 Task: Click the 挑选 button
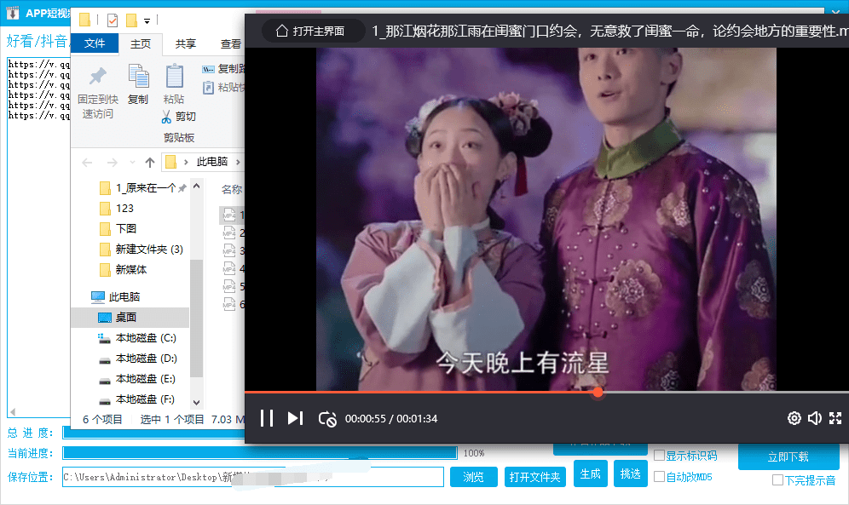pyautogui.click(x=630, y=473)
